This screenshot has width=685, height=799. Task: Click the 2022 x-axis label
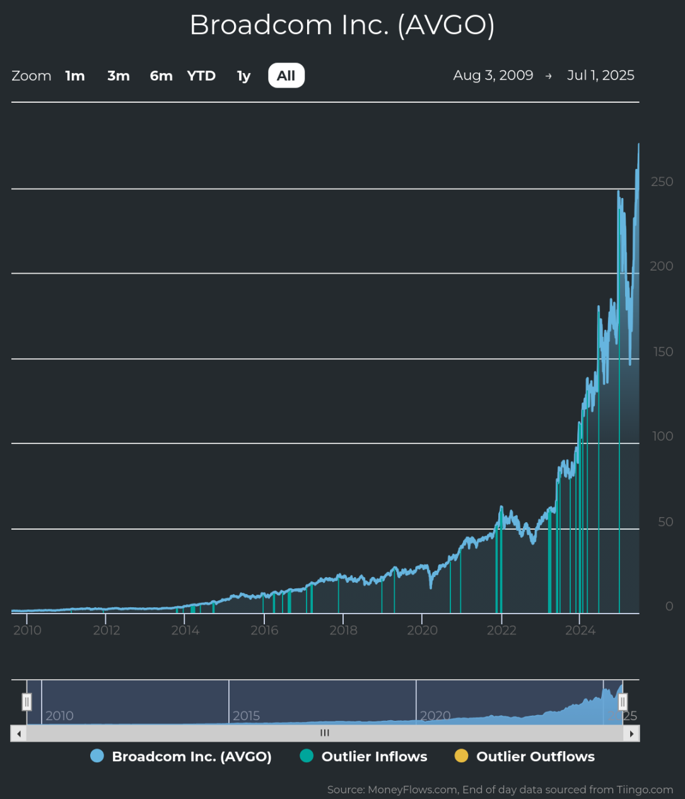(501, 630)
